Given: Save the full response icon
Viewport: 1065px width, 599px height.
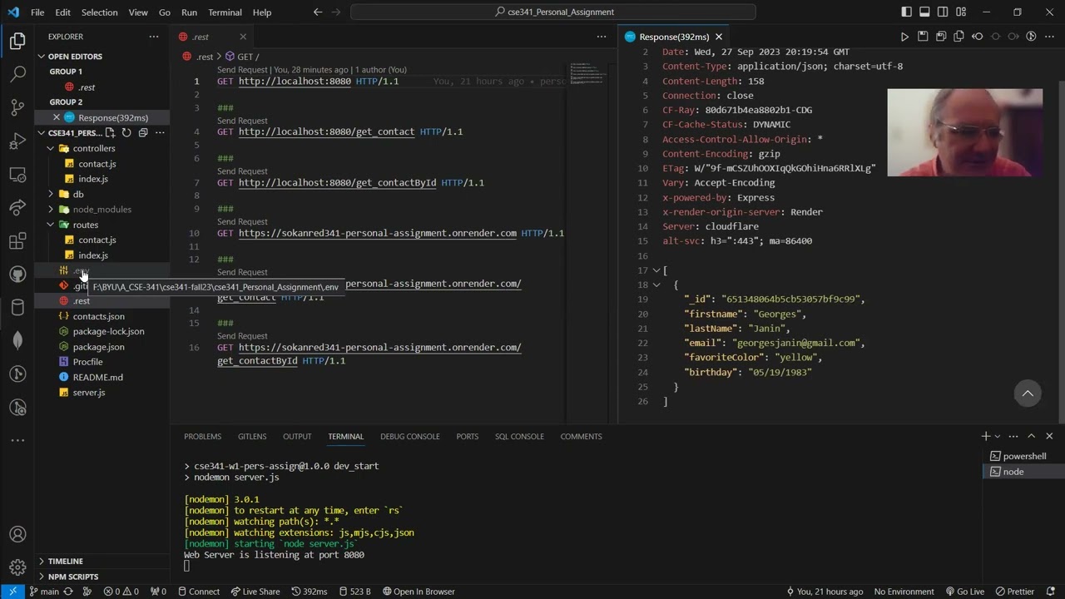Looking at the screenshot, I should click(x=923, y=37).
